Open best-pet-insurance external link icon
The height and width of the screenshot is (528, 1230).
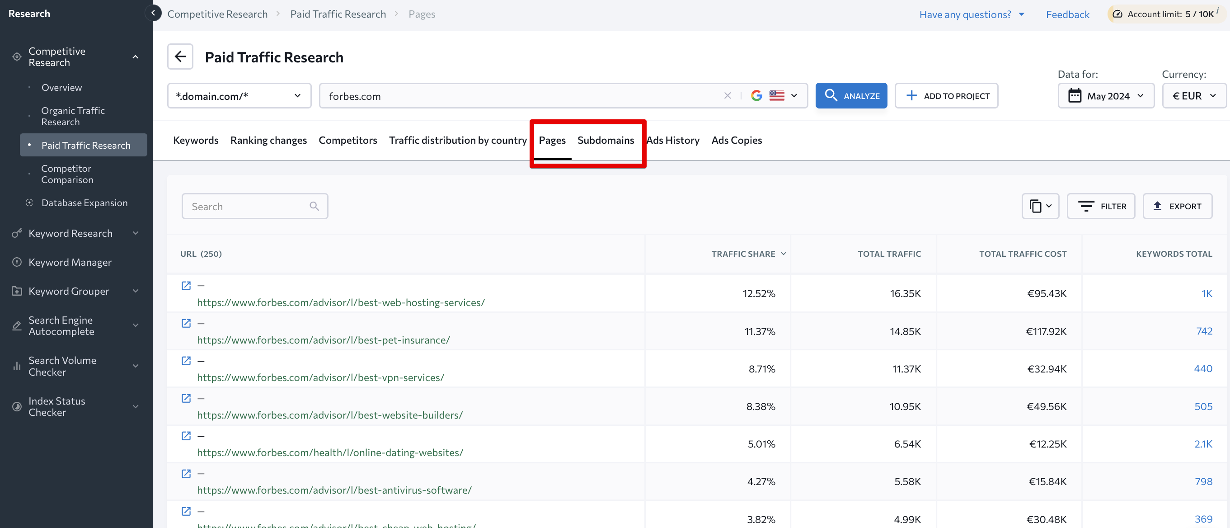[186, 323]
